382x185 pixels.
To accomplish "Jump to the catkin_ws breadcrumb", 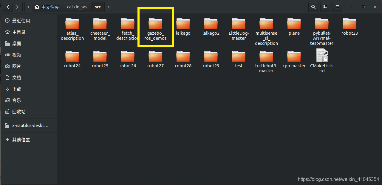I will tap(77, 7).
